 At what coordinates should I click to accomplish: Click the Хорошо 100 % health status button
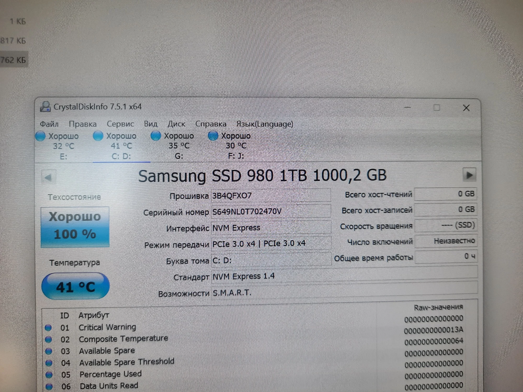click(x=75, y=227)
